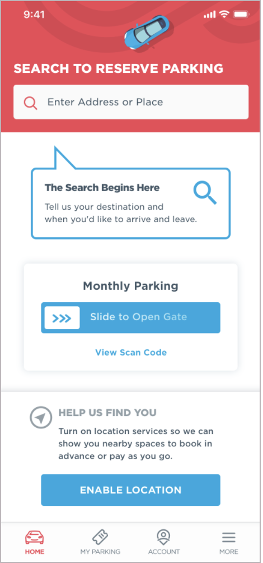Viewport: 263px width, 563px height.
Task: Tap the More hamburger menu icon
Action: [229, 538]
